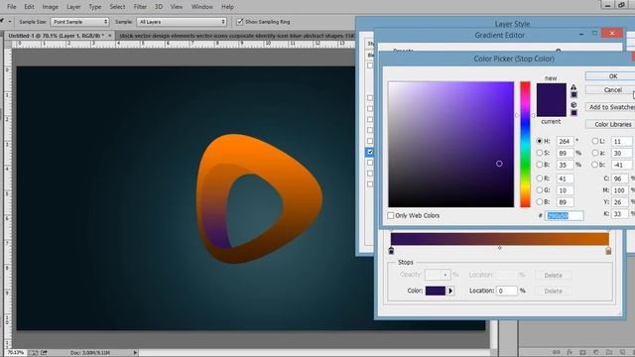Open the Type menu

(95, 7)
